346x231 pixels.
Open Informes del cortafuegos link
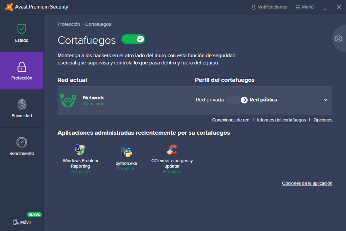[x=281, y=120]
